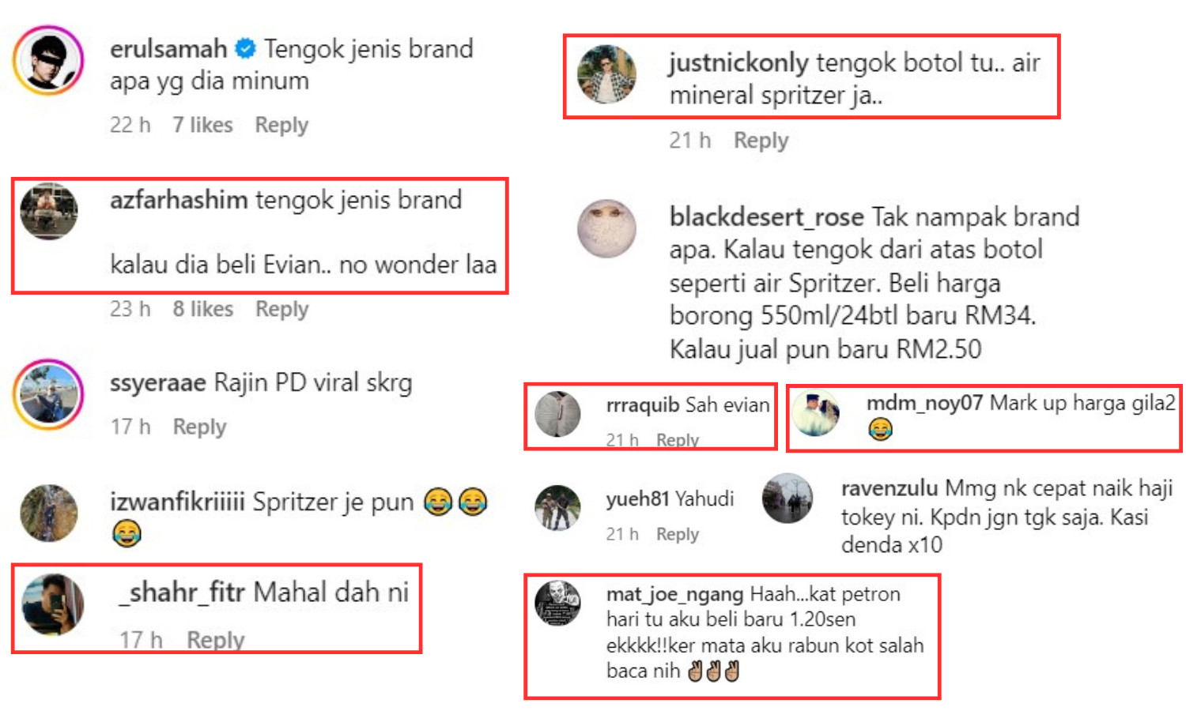Reply to azfarhashim's Evian comment
Viewport: 1186px width, 711px height.
click(281, 309)
